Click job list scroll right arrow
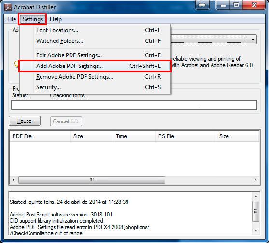 point(255,180)
